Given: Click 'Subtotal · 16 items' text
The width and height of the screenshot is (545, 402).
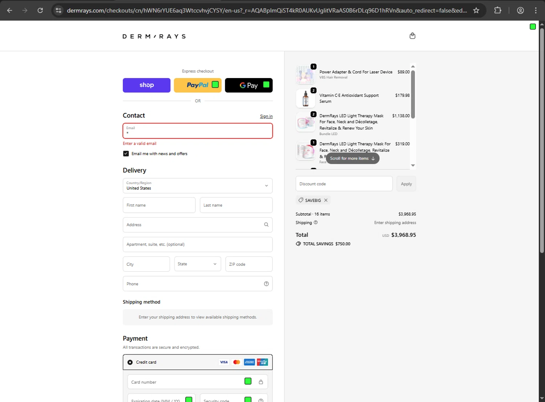Looking at the screenshot, I should 313,214.
